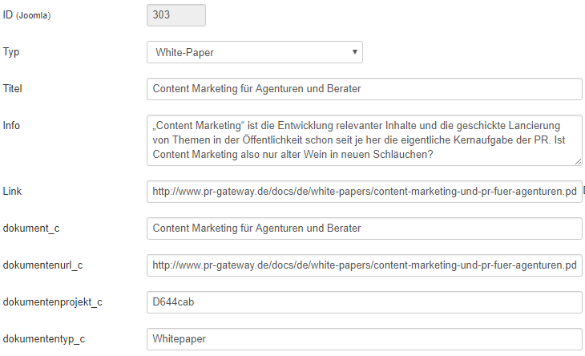Viewport: 585px width, 356px height.
Task: Click the dokument_c label
Action: (x=31, y=229)
